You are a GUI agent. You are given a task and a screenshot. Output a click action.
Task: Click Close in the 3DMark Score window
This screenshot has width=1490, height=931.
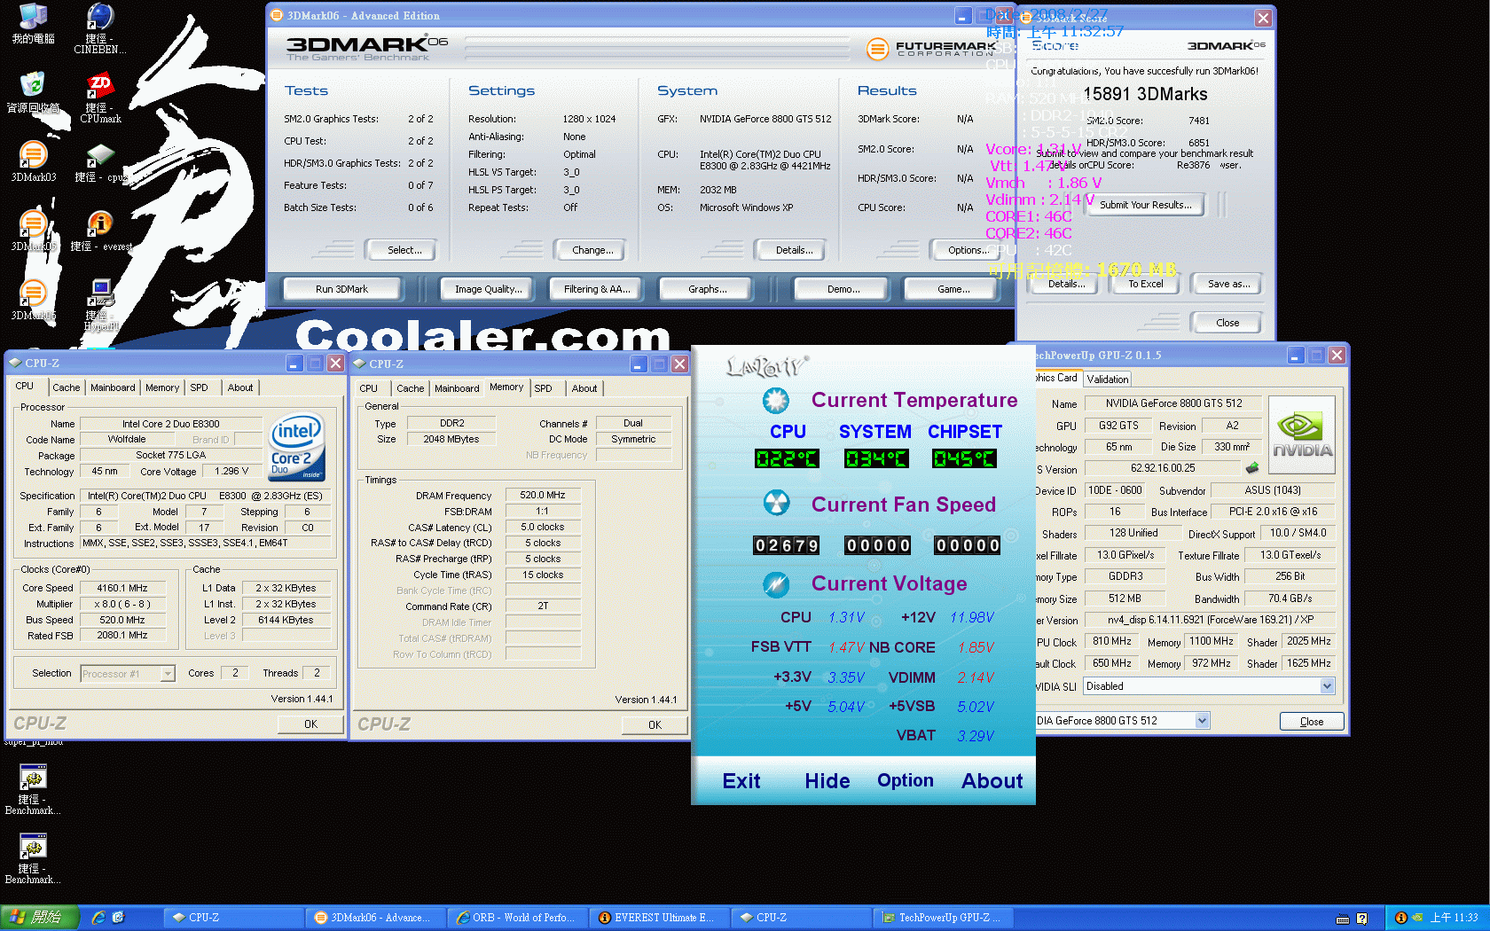(1227, 323)
